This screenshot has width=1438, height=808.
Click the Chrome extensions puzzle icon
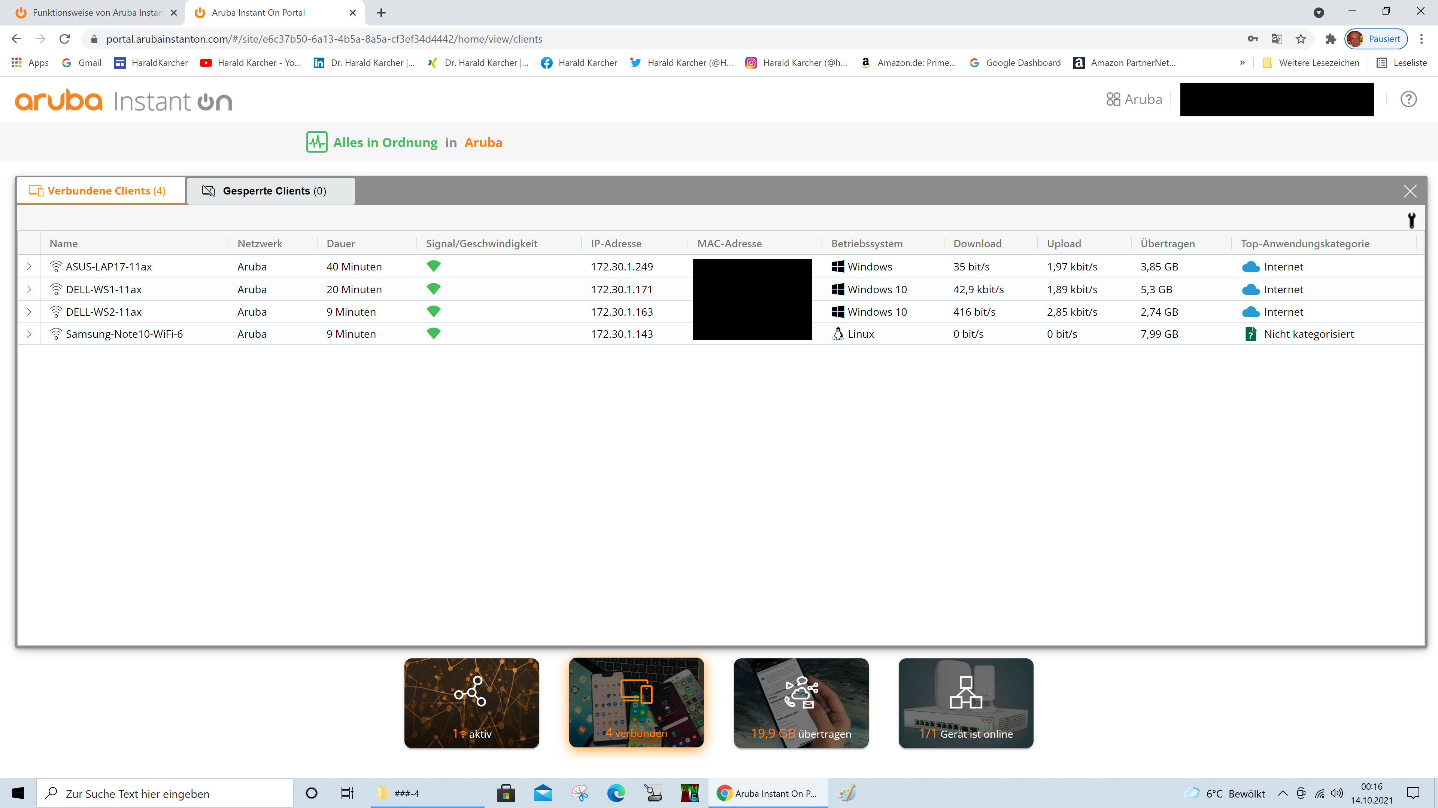coord(1330,39)
